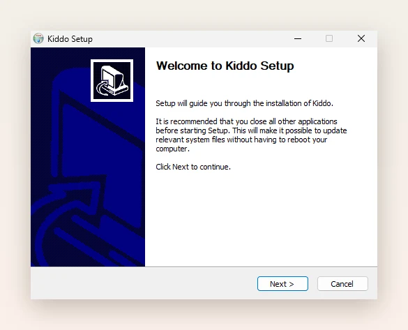Screen dimensions: 408x330
Task: Click the 'It is recommended' paragraph
Action: click(251, 135)
